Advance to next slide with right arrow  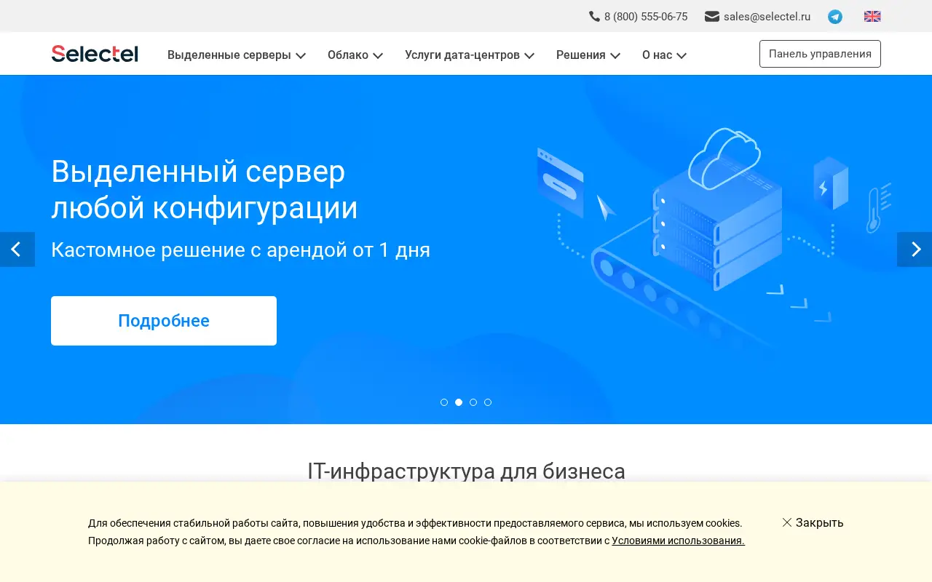click(x=915, y=250)
